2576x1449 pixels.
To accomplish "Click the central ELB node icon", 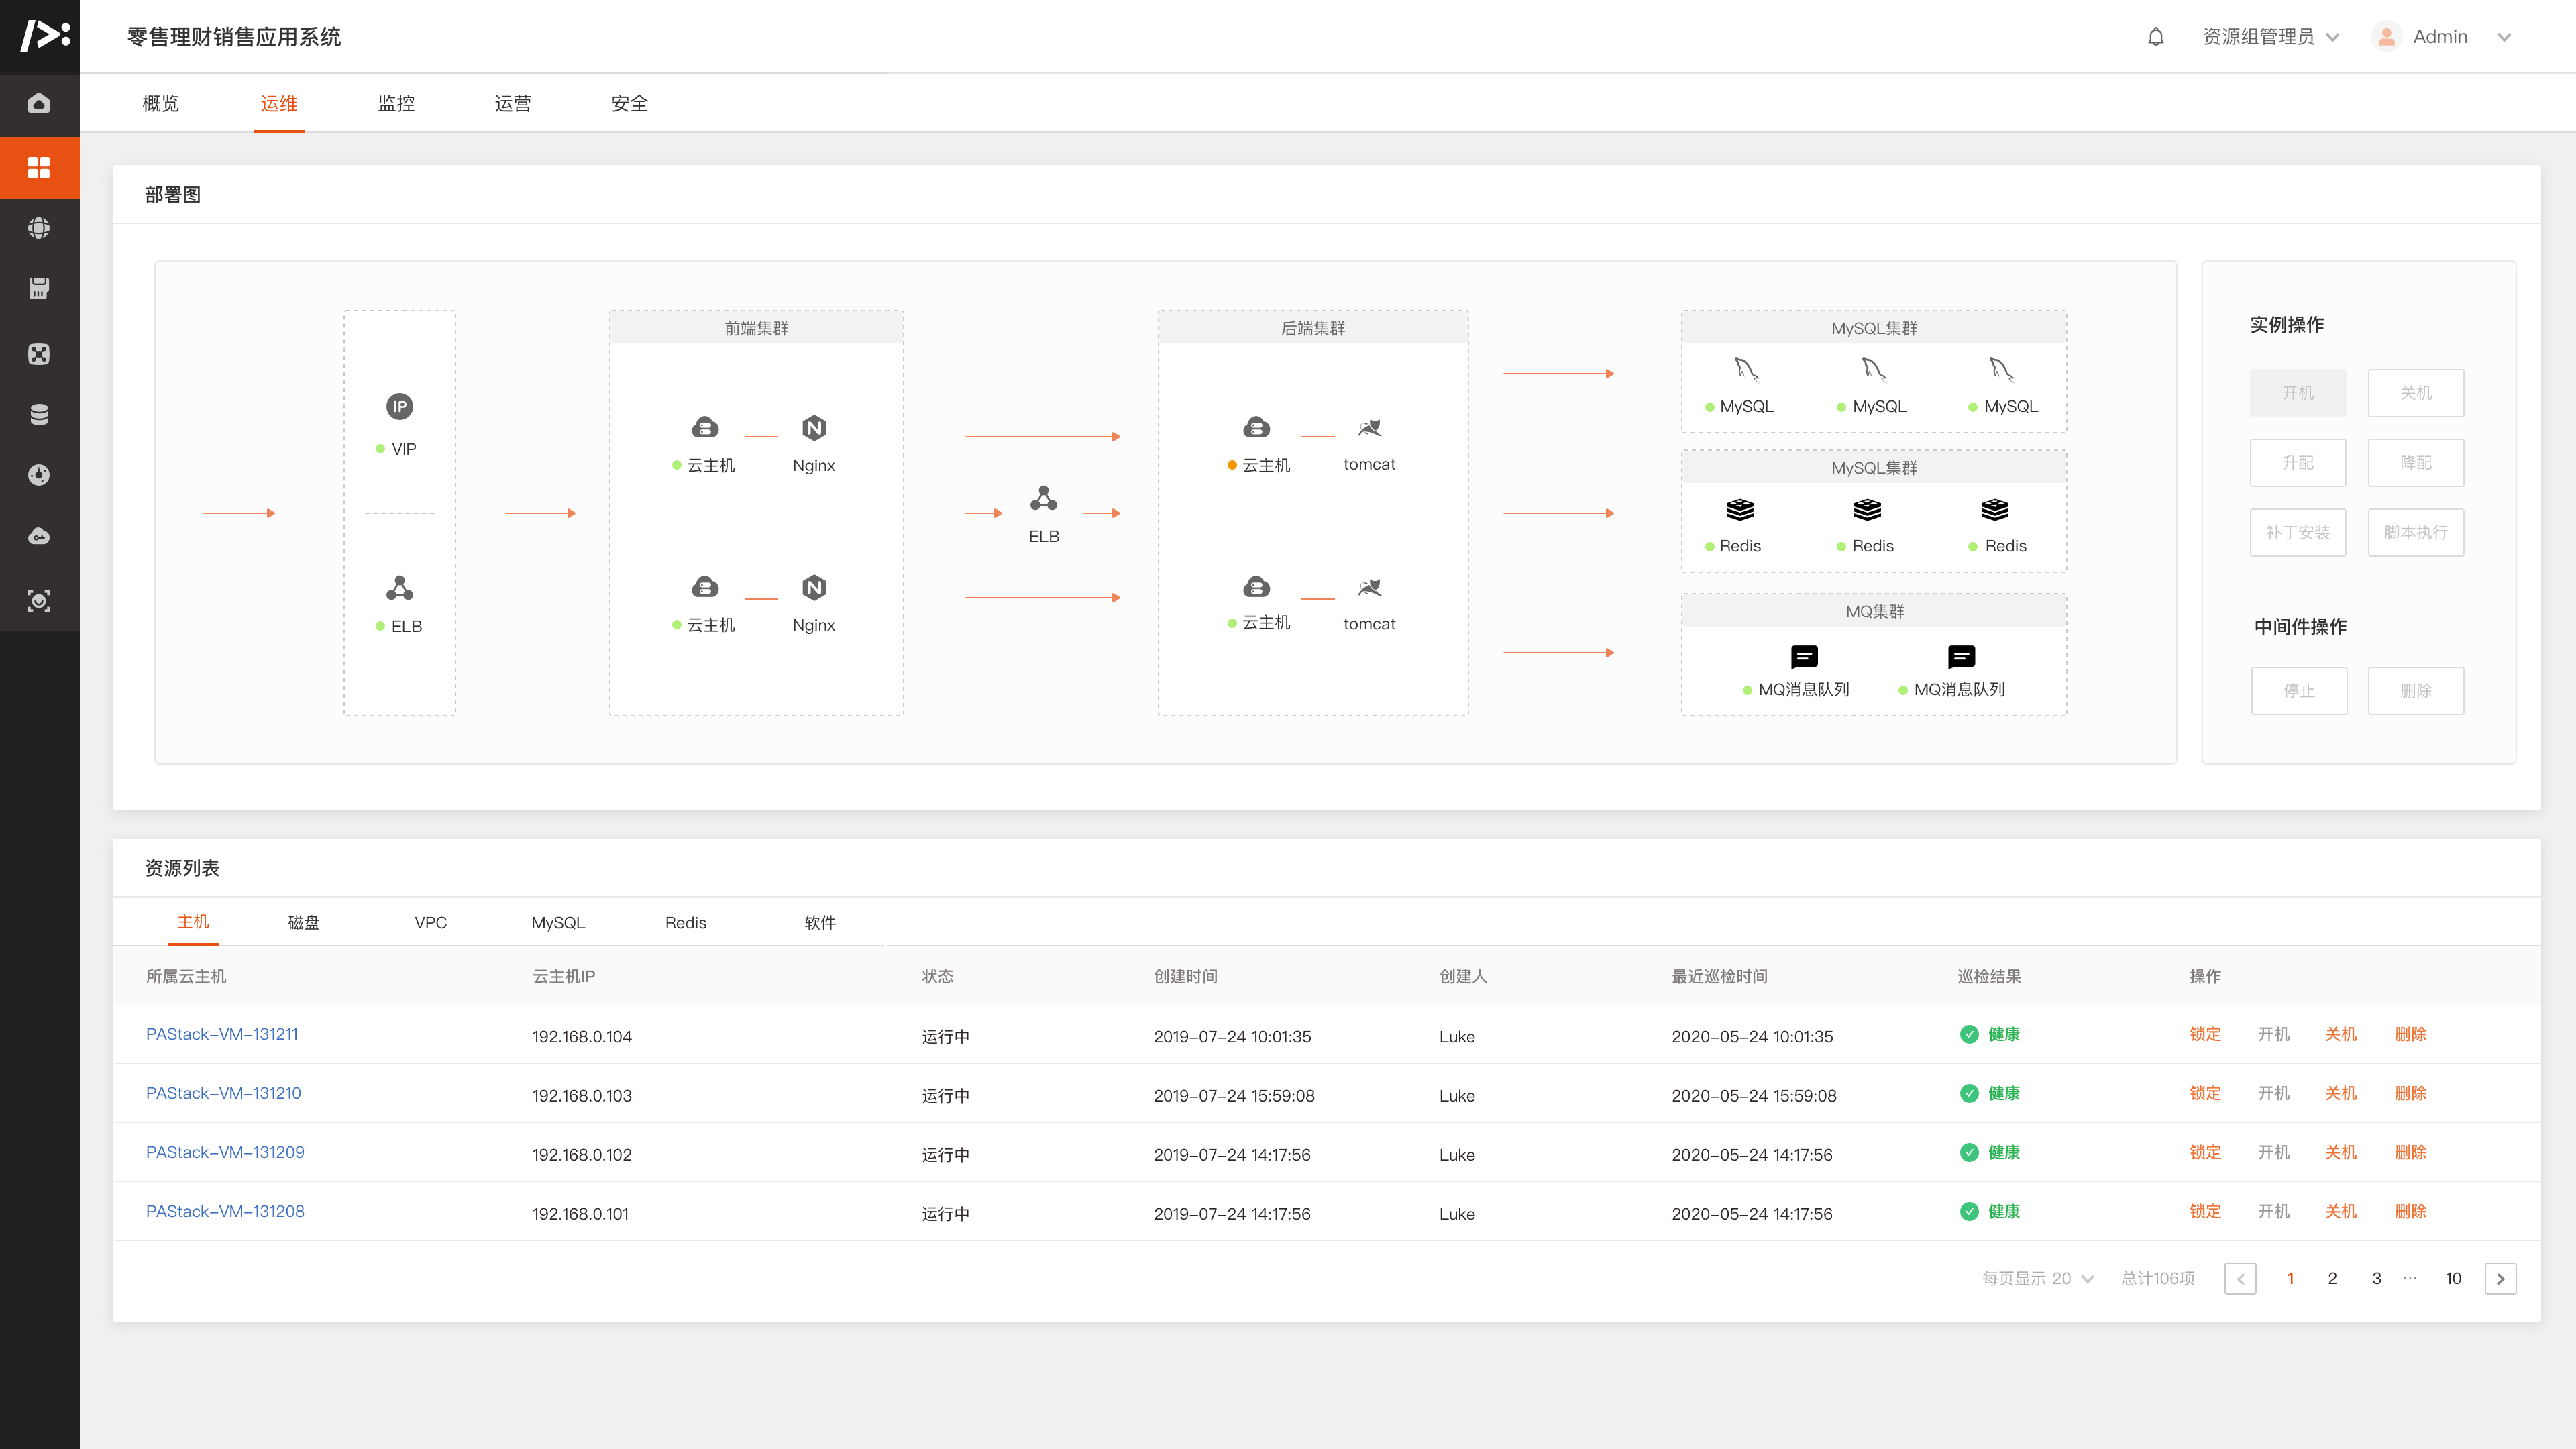I will 1043,498.
